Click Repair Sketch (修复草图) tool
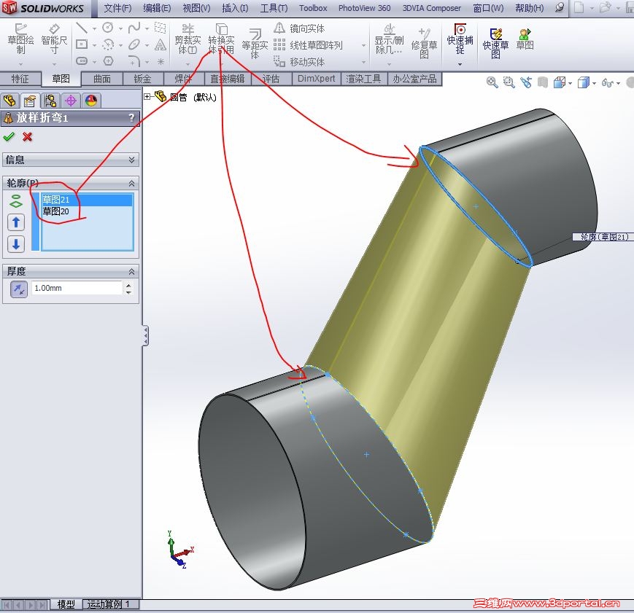The image size is (634, 613). pyautogui.click(x=424, y=43)
